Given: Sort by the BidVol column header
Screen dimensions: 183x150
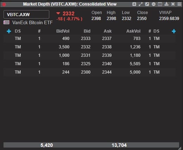Looking at the screenshot, I should (x=63, y=31).
